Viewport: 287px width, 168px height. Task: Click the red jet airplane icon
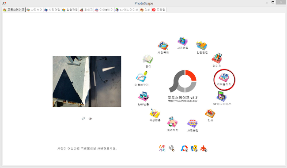[204, 149]
